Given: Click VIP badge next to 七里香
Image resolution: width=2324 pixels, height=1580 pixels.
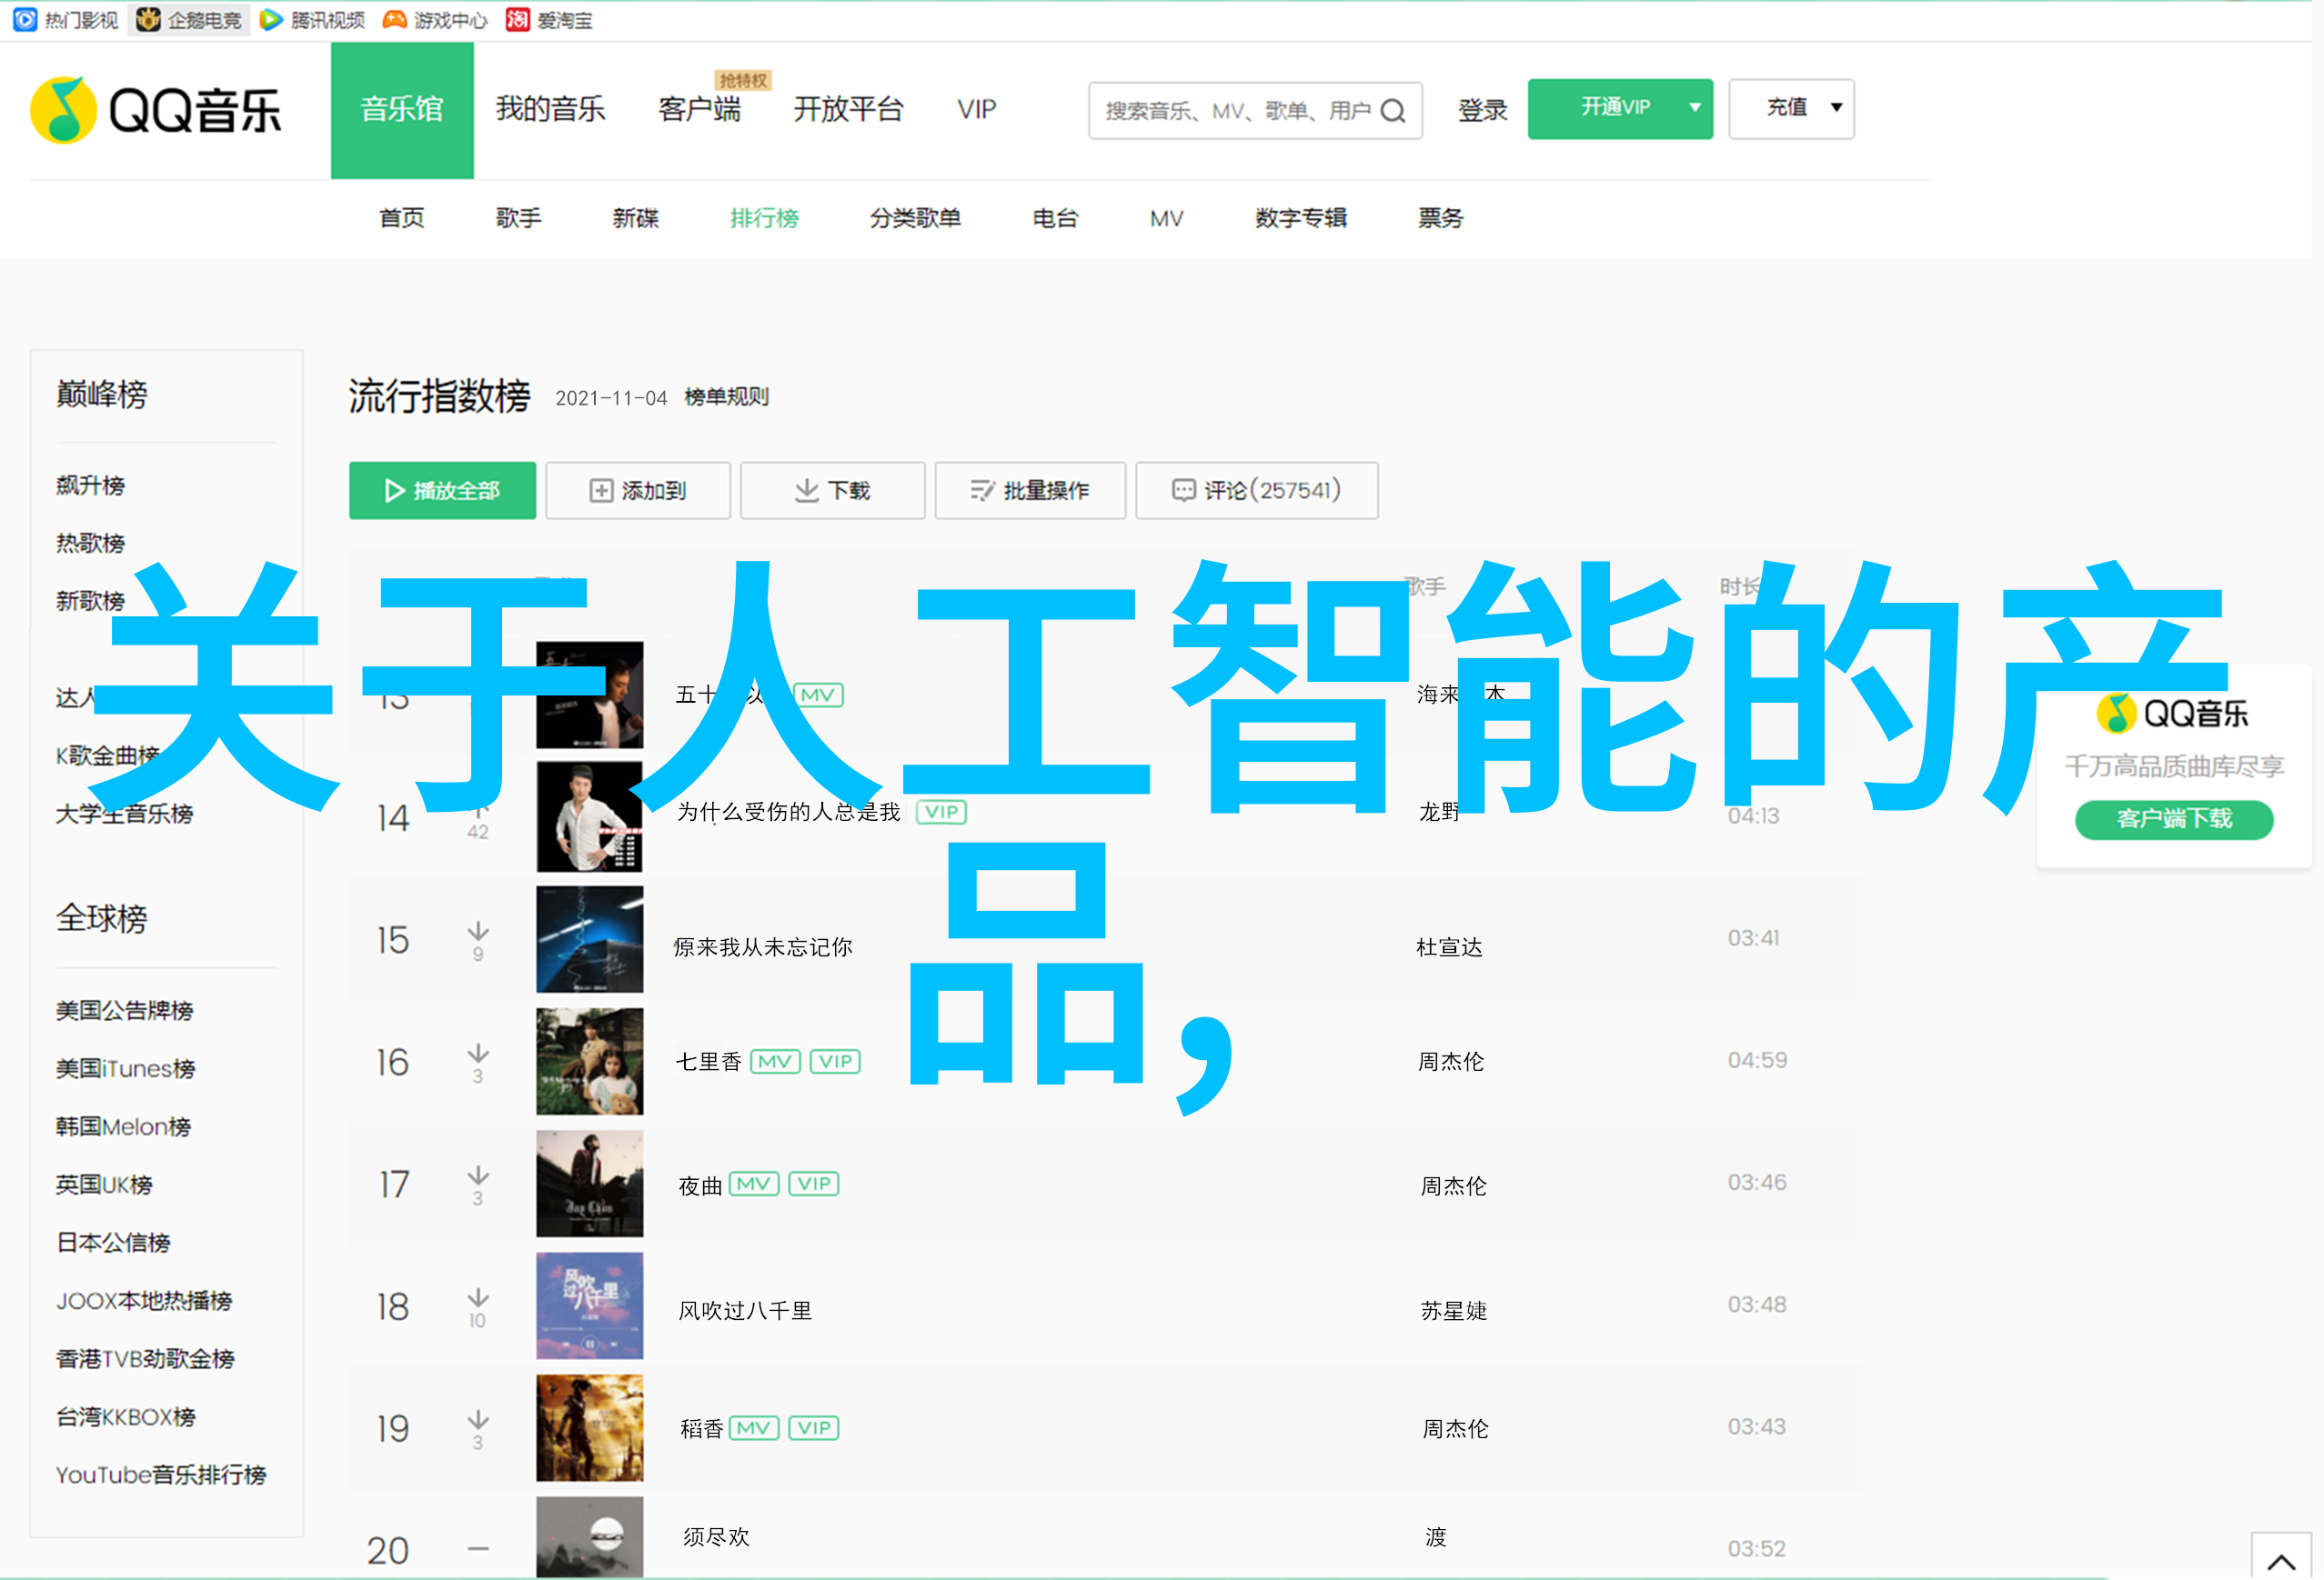Looking at the screenshot, I should [835, 1061].
